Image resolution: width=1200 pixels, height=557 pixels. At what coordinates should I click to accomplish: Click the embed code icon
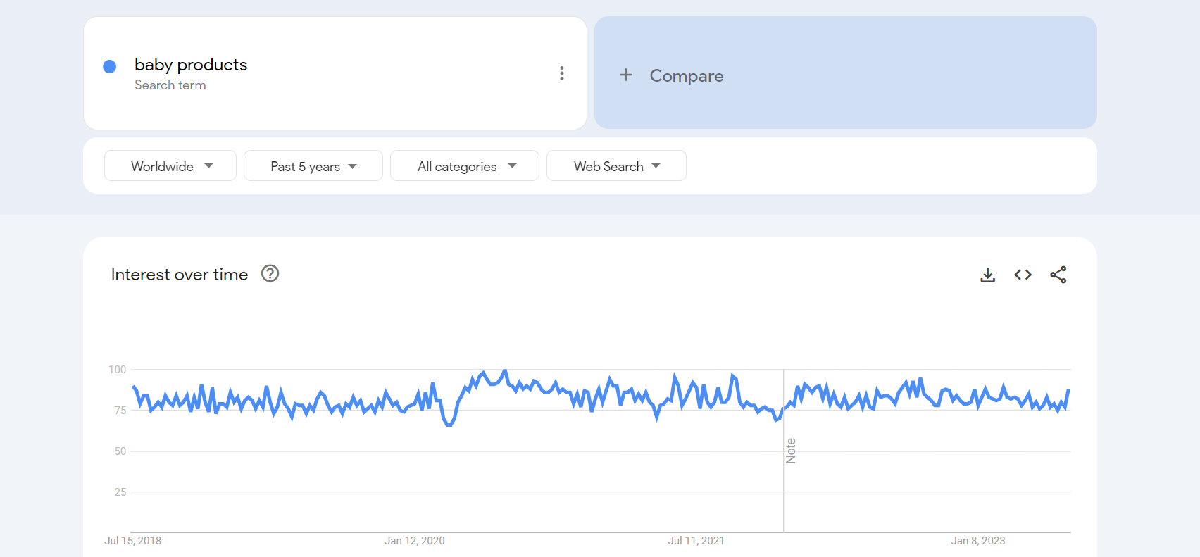(1023, 275)
